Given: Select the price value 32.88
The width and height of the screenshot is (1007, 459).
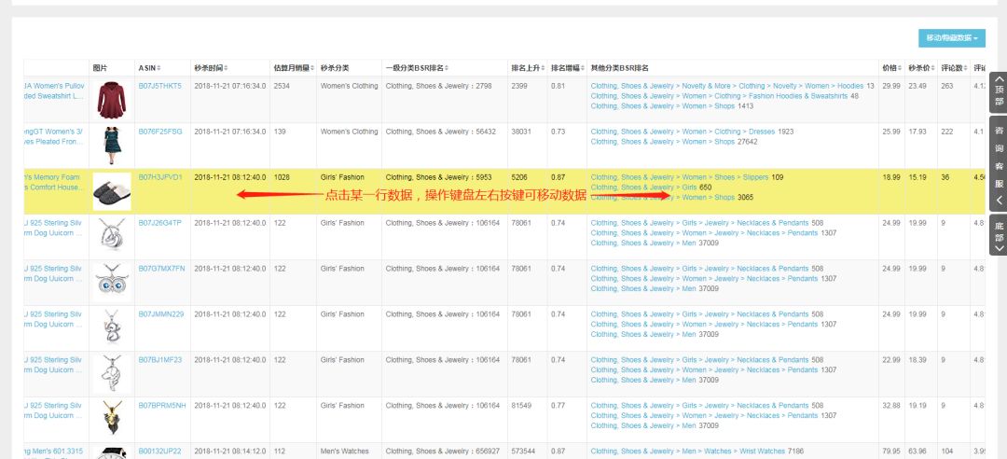Looking at the screenshot, I should [891, 405].
